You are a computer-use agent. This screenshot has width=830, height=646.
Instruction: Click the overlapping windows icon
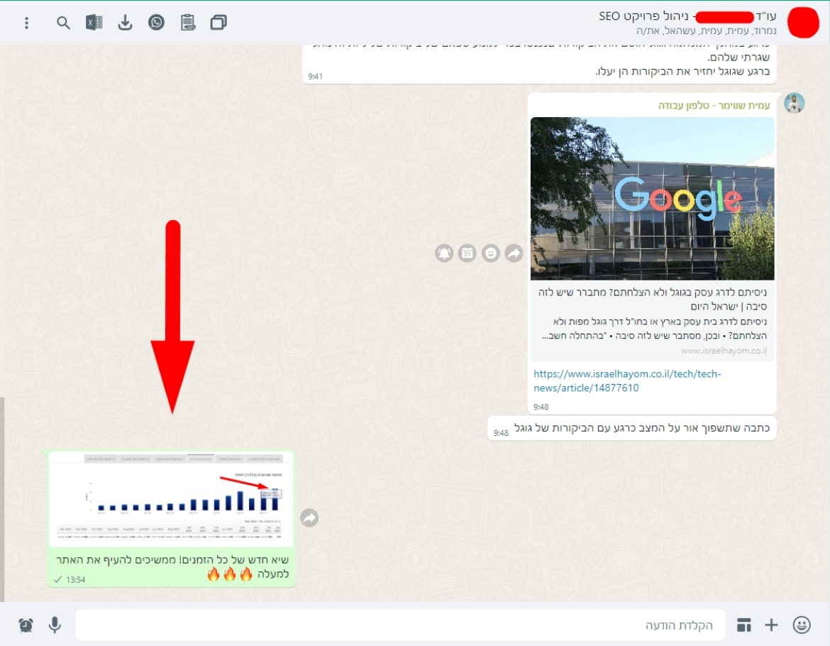[x=218, y=22]
